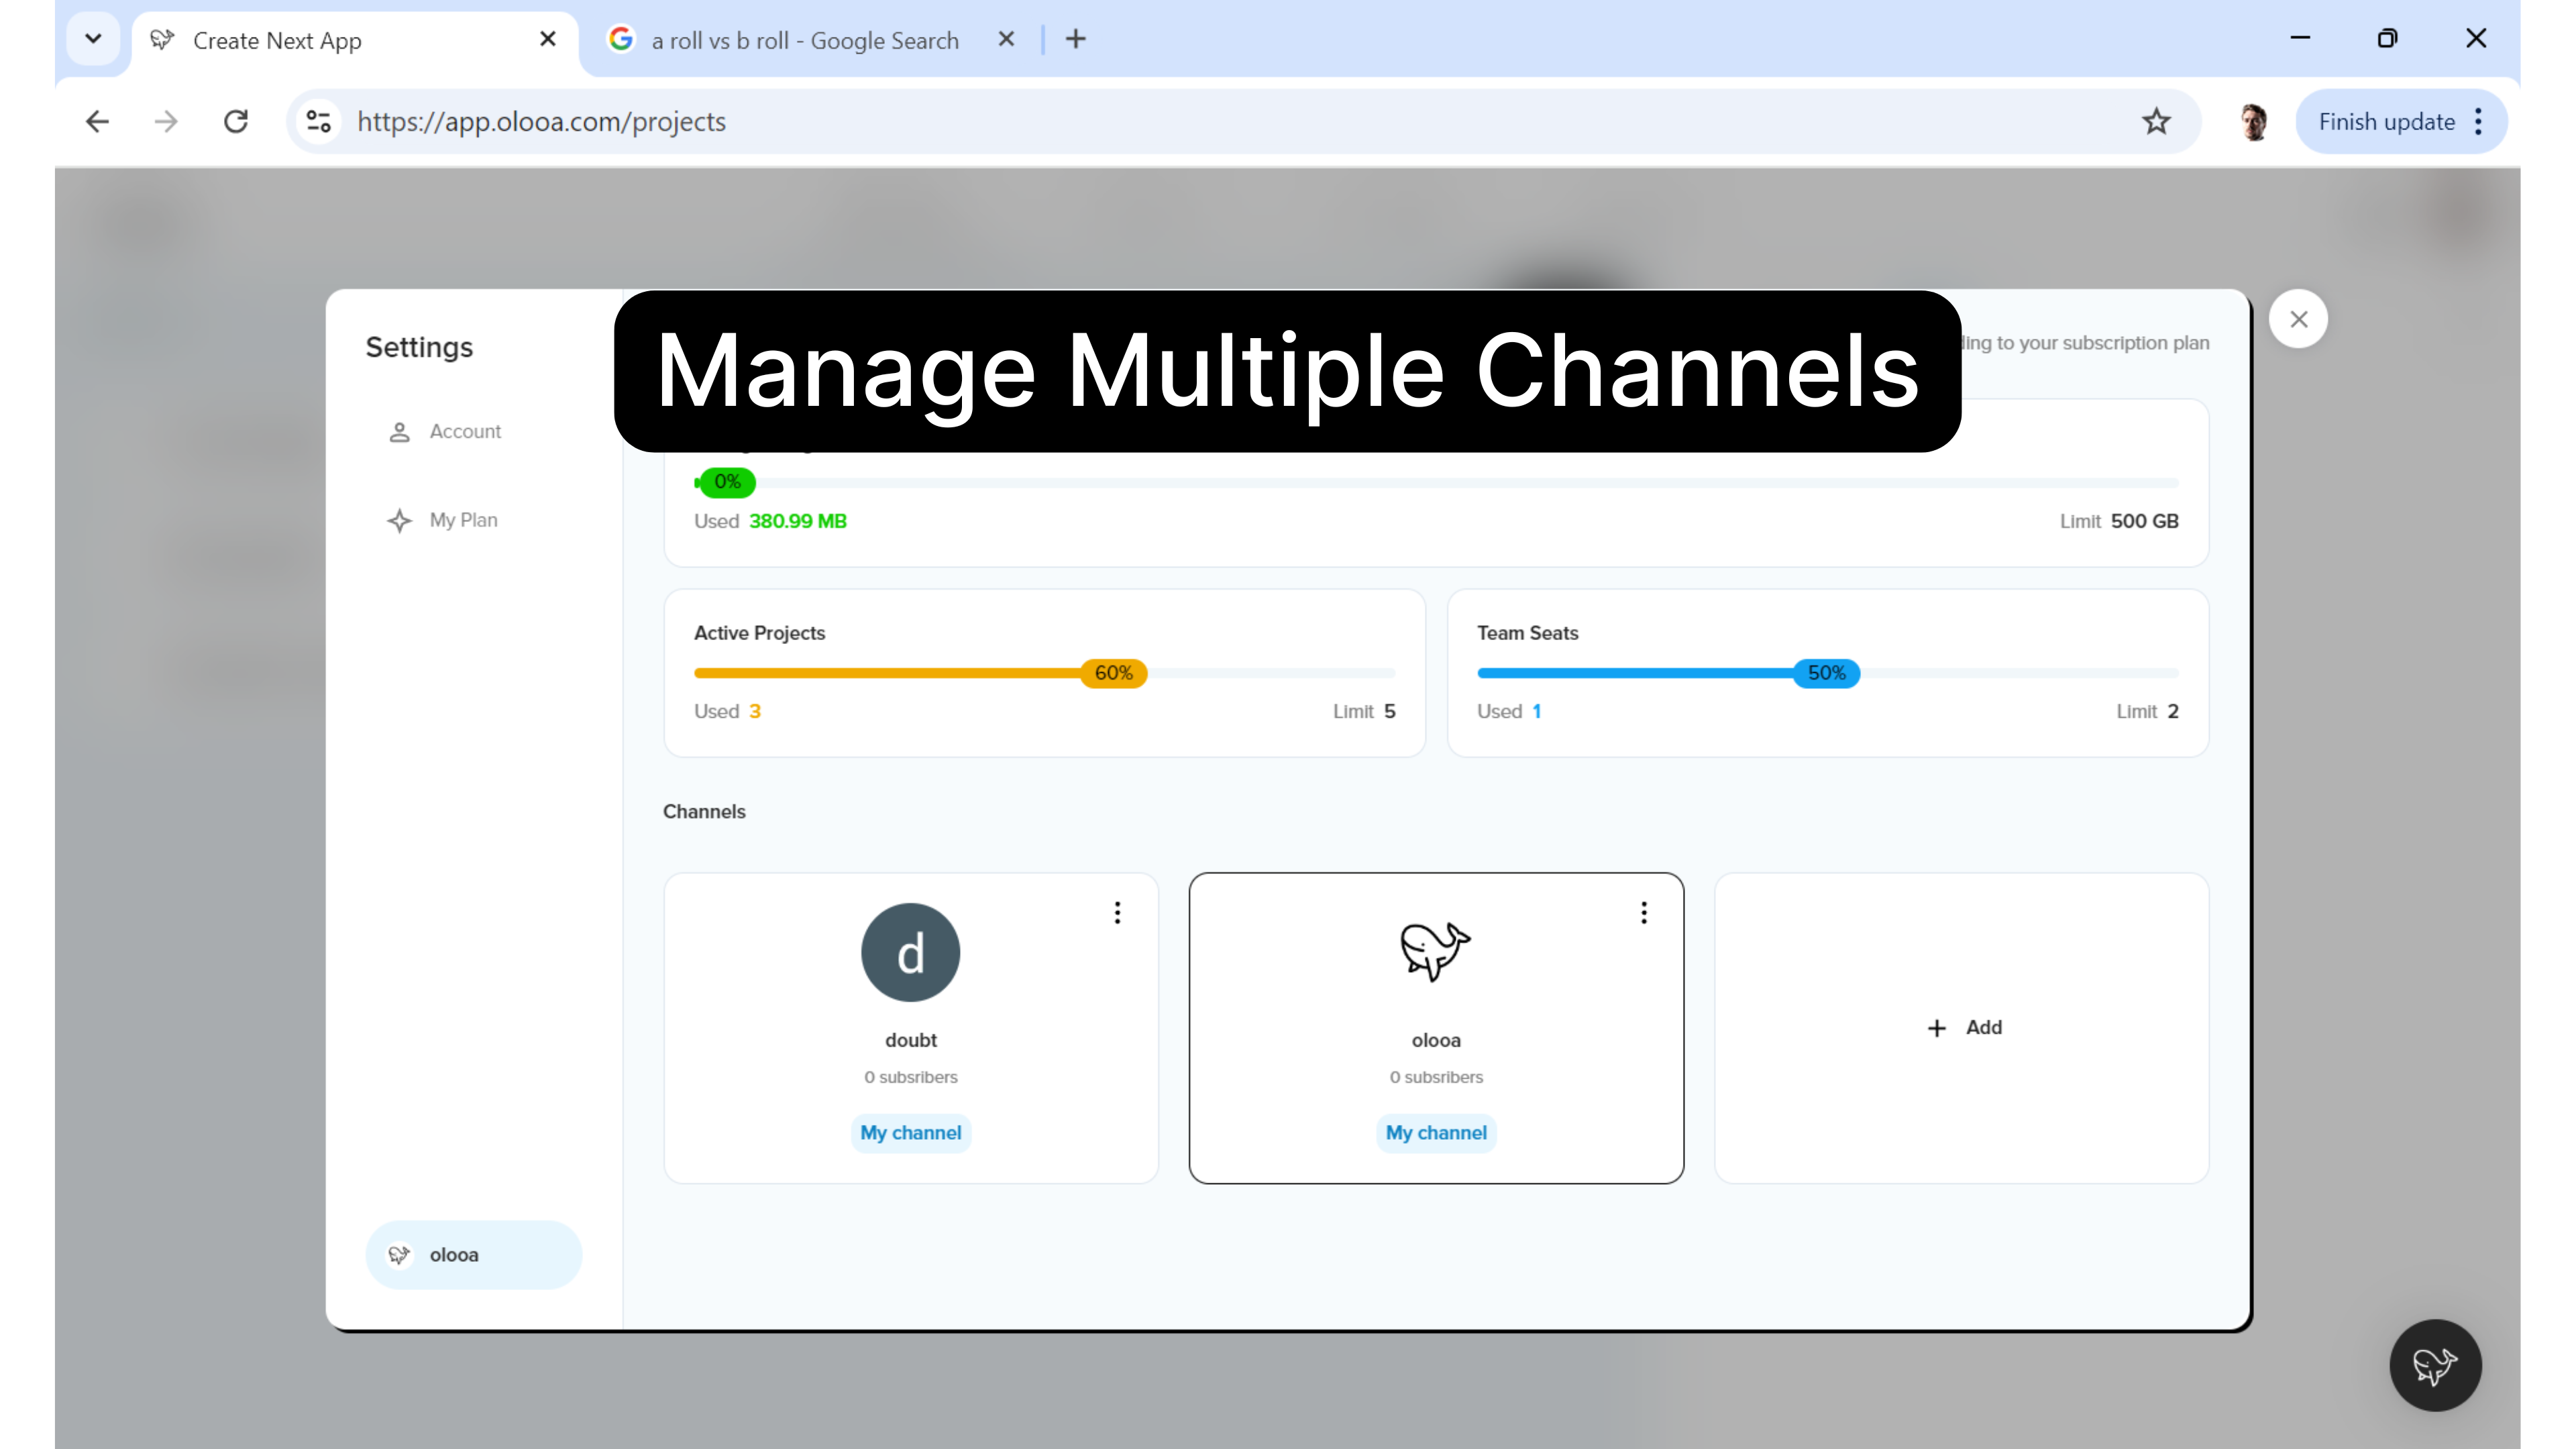Expand the tab search dropdown
The width and height of the screenshot is (2576, 1449).
93,39
